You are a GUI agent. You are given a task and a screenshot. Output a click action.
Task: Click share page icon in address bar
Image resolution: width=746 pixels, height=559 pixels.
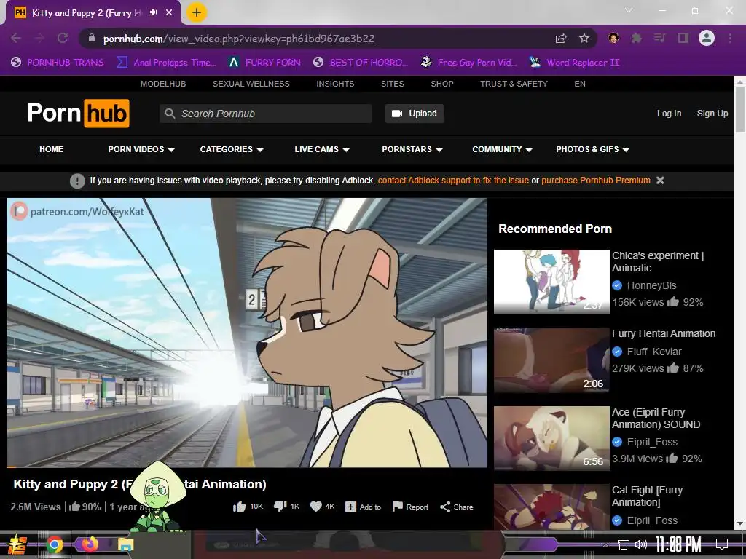pyautogui.click(x=561, y=39)
